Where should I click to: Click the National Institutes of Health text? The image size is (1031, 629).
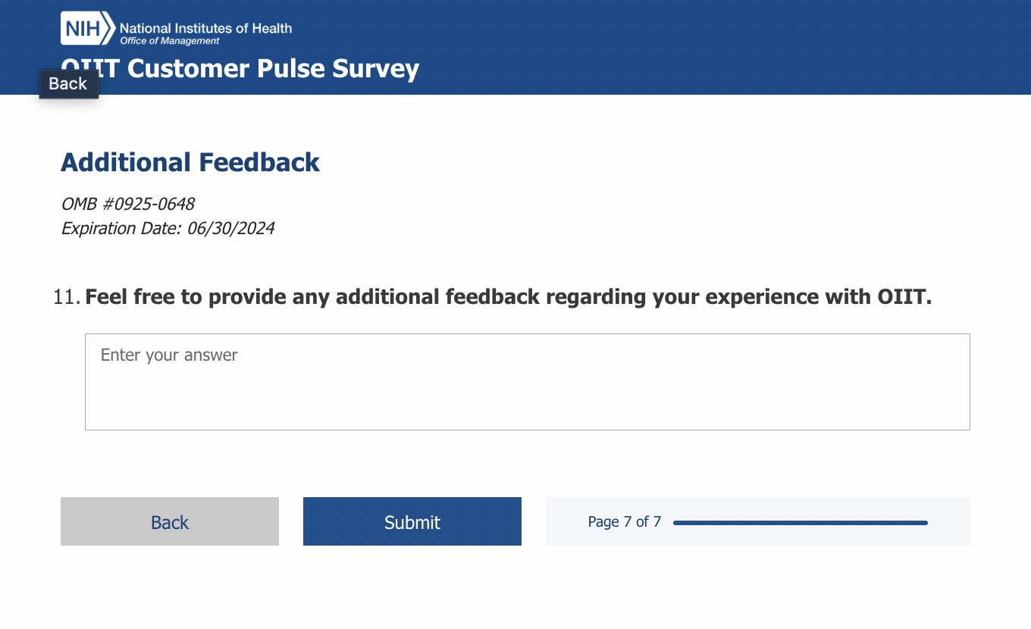205,28
